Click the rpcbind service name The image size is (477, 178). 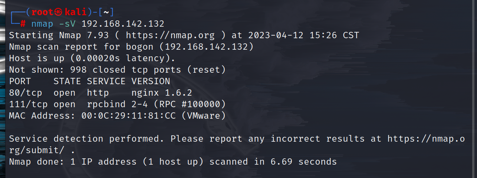coord(106,104)
